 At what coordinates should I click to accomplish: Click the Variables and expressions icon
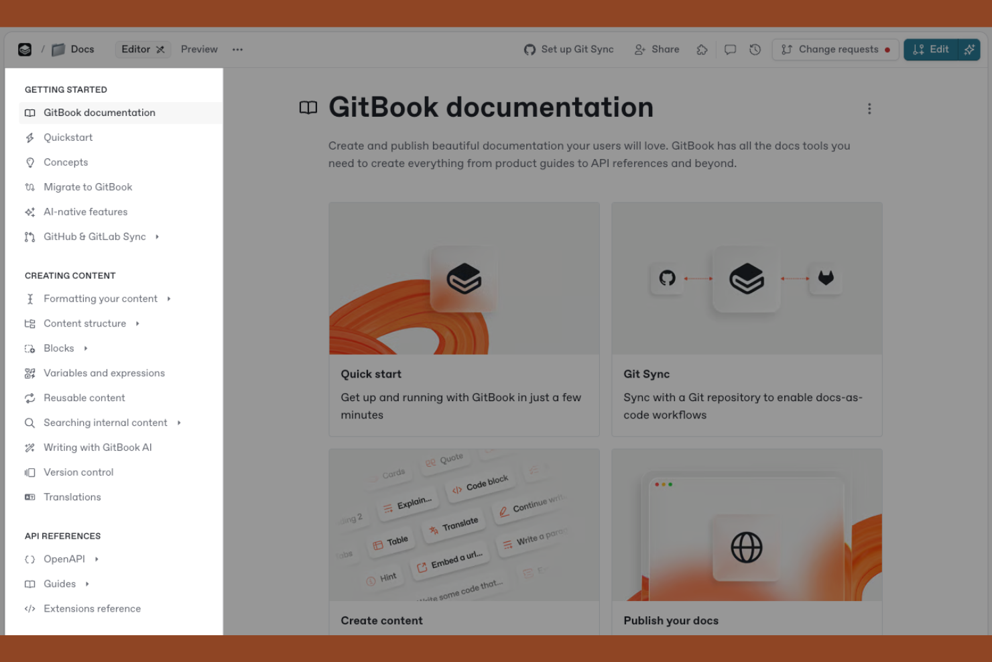pos(30,374)
